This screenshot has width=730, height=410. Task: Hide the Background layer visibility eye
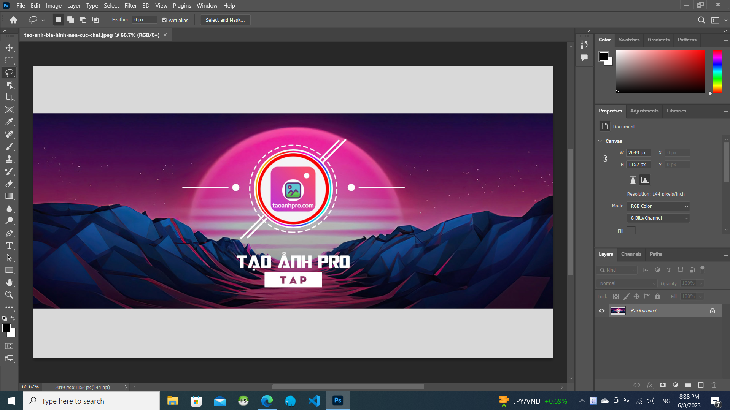[x=602, y=311]
